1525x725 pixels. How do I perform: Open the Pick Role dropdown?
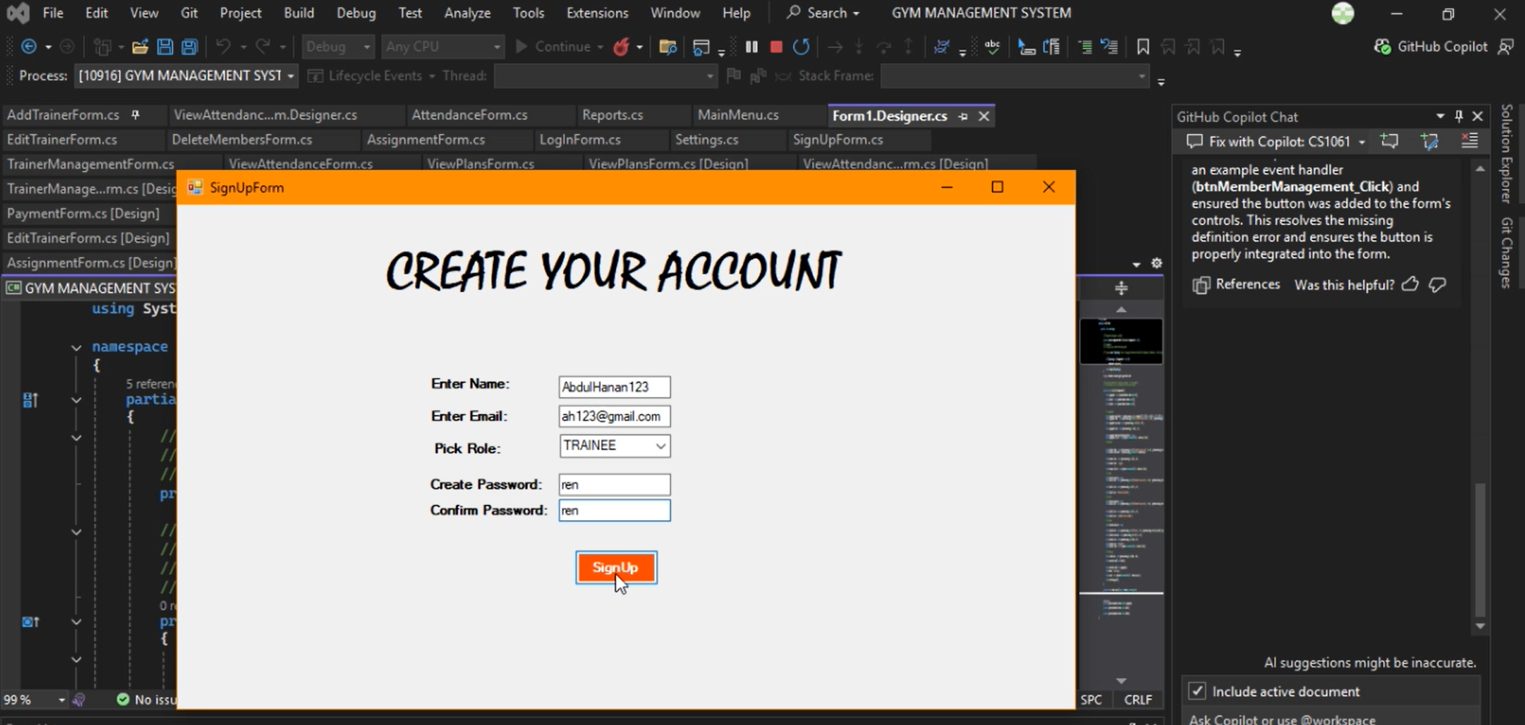[660, 446]
